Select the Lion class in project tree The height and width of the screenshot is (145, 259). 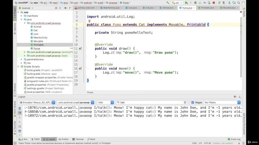[36, 34]
